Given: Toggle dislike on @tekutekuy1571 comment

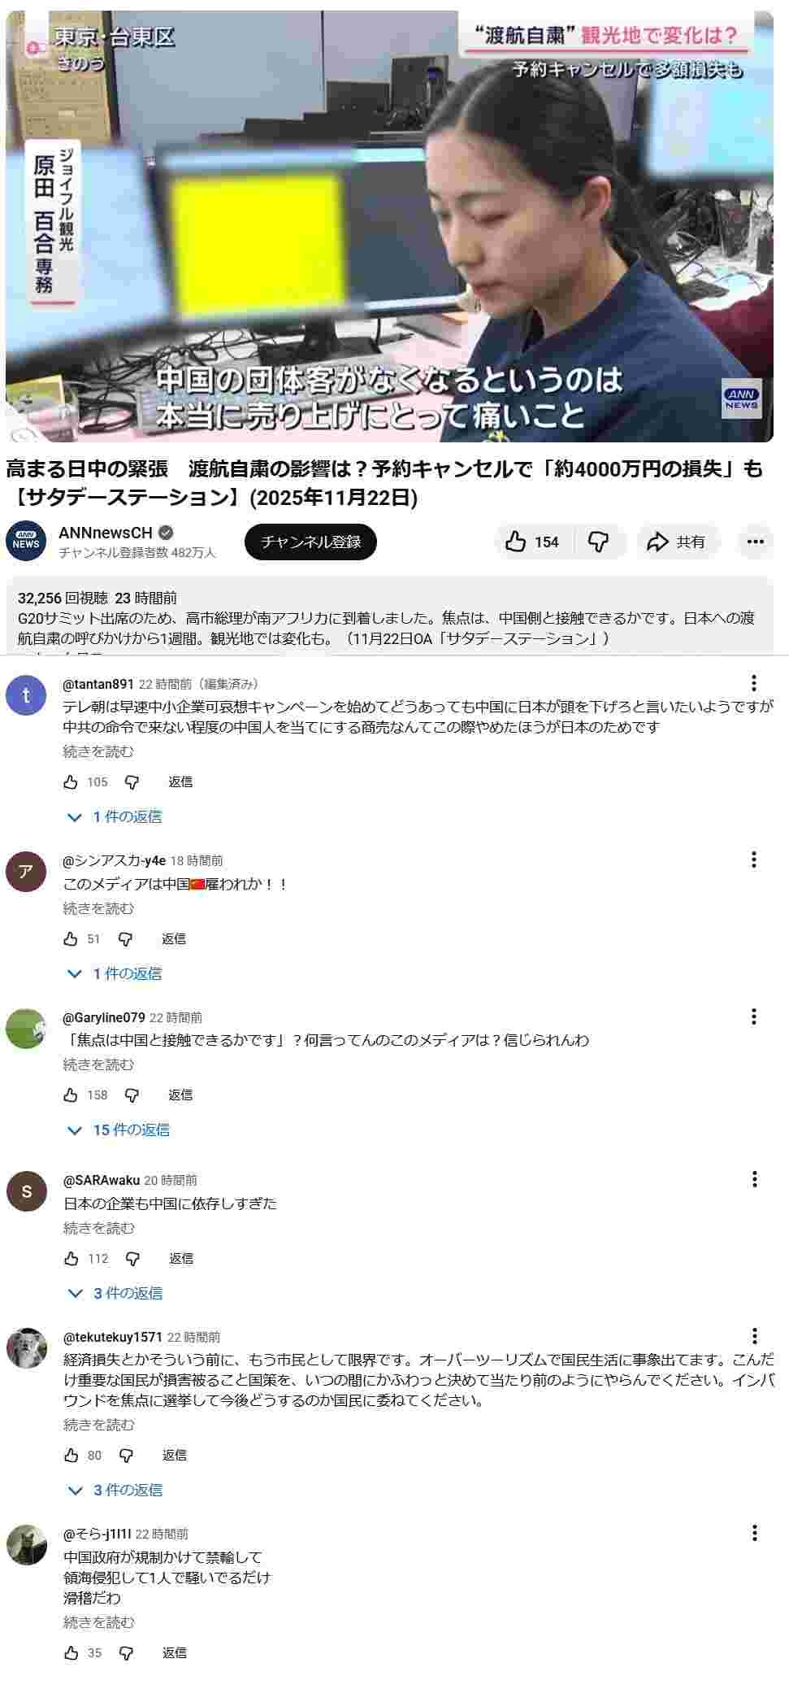Looking at the screenshot, I should click(x=126, y=1455).
